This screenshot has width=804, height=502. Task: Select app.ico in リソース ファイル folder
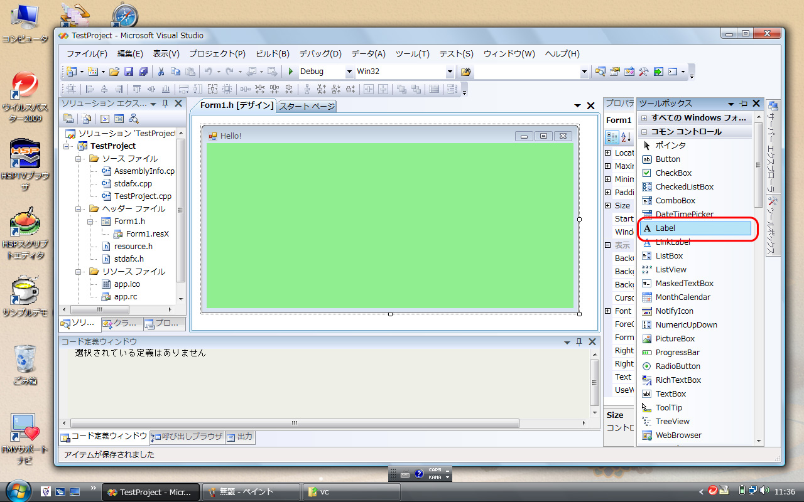pyautogui.click(x=127, y=284)
